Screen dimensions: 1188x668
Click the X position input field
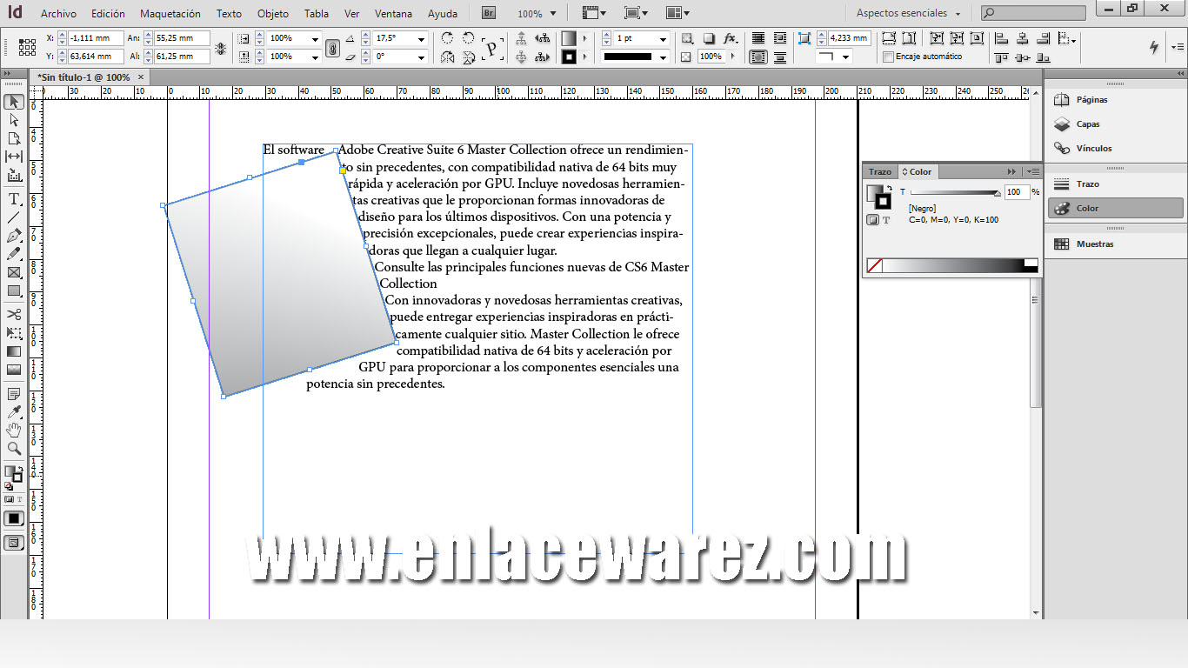click(x=96, y=38)
